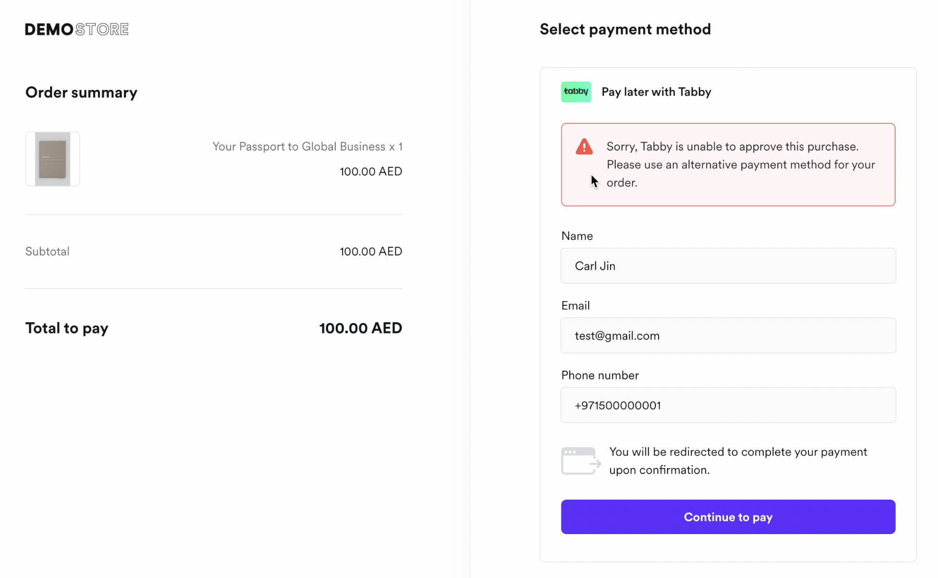The height and width of the screenshot is (578, 938).
Task: Click the DEMO STORE logo
Action: tap(77, 29)
